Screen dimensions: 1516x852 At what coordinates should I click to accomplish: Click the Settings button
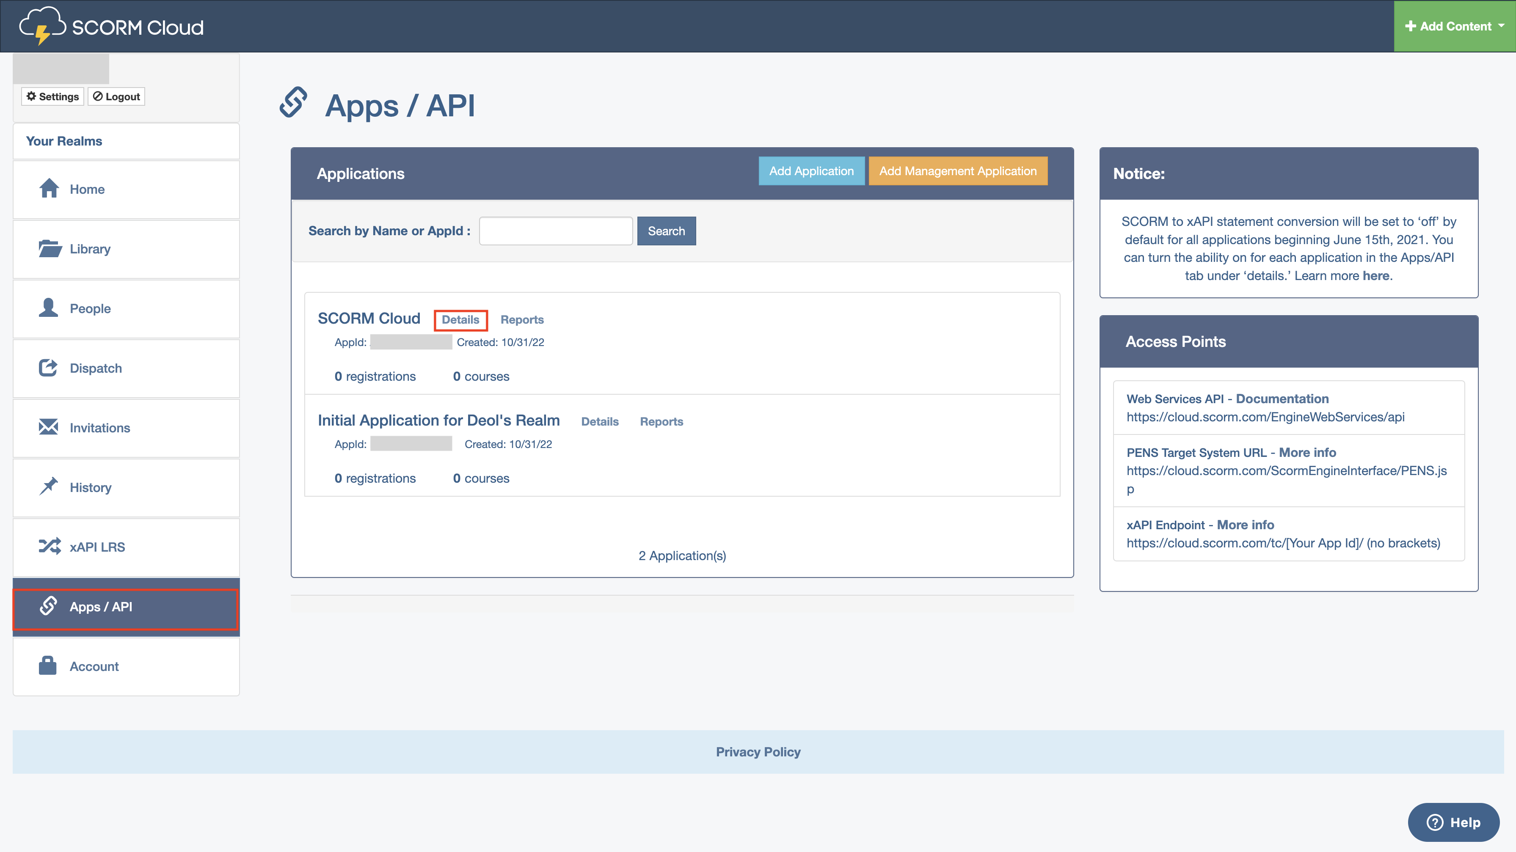click(x=53, y=96)
